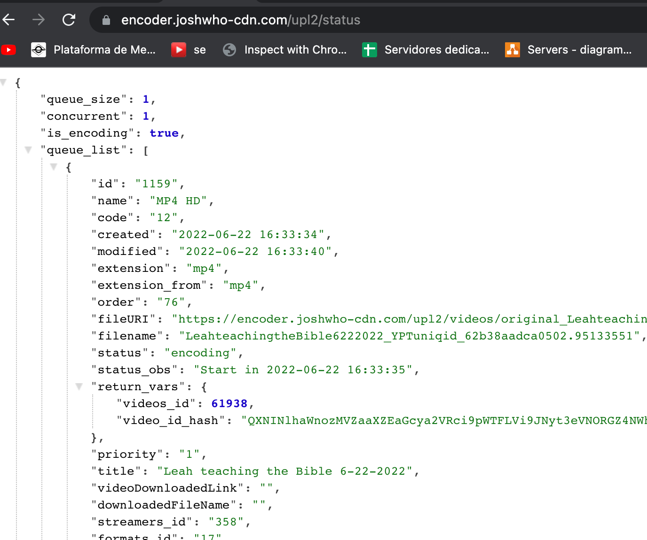Click the orange Servers diagram bookmark icon
Viewport: 647px width, 540px height.
click(513, 50)
